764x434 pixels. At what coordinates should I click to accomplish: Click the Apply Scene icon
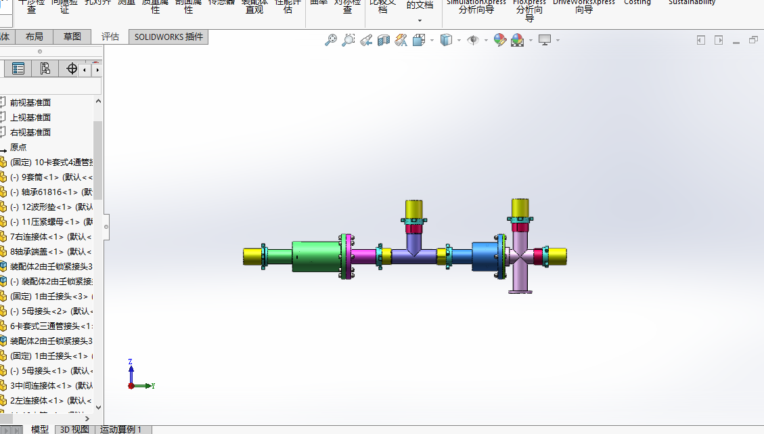tap(518, 40)
